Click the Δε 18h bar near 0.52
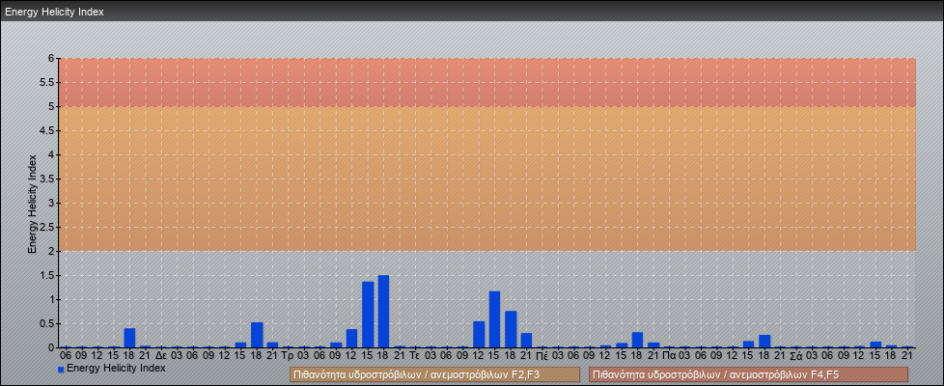The width and height of the screenshot is (944, 386). click(x=257, y=335)
